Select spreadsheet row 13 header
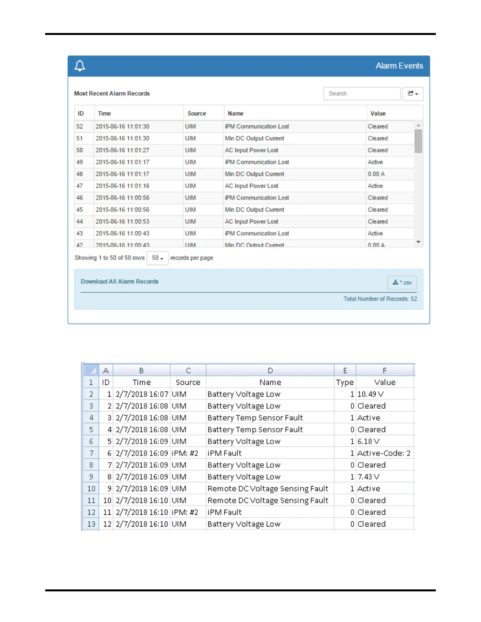The image size is (481, 622). 91,524
